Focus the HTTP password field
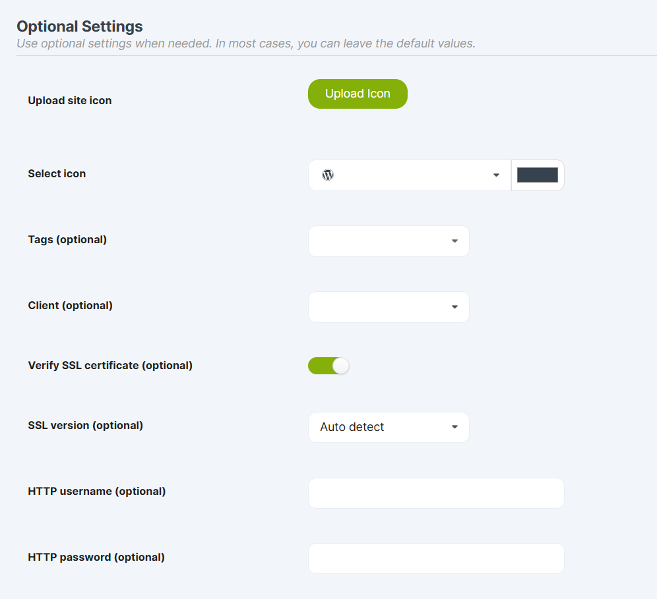 pos(435,558)
